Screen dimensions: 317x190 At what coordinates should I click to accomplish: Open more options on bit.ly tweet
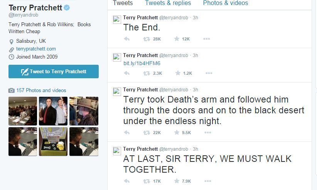(209, 73)
